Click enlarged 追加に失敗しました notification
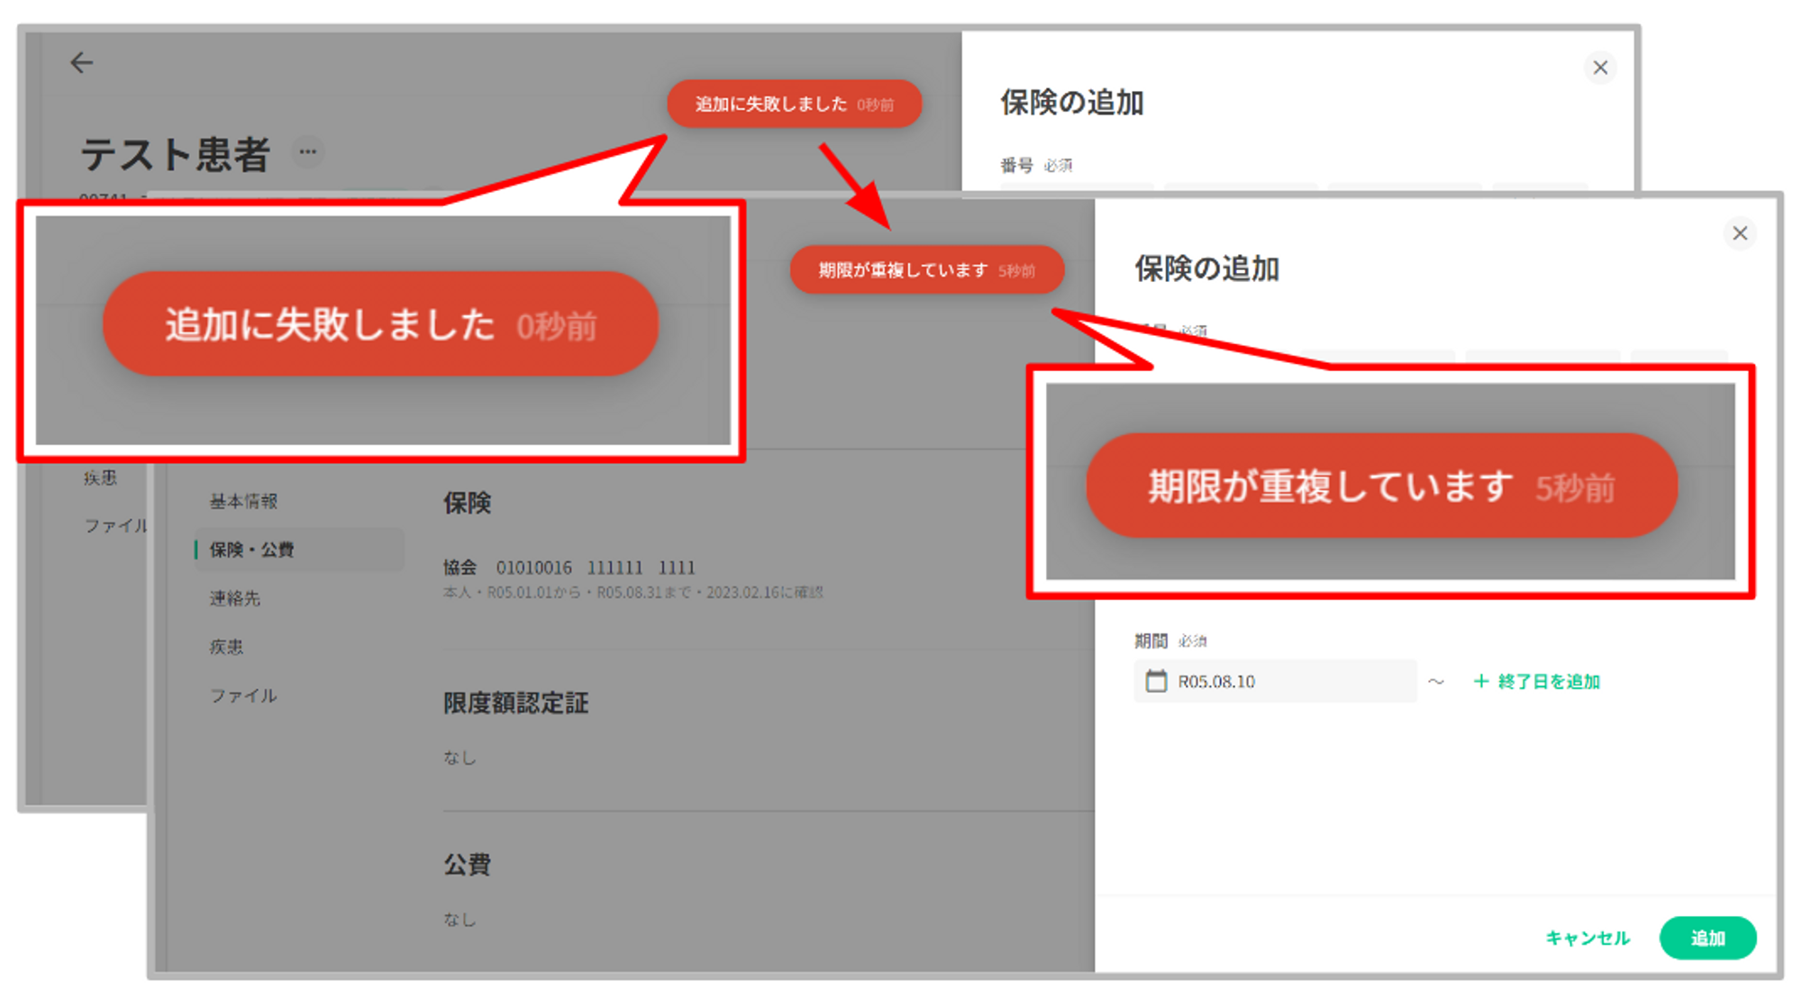Image resolution: width=1802 pixels, height=998 pixels. pyautogui.click(x=379, y=324)
